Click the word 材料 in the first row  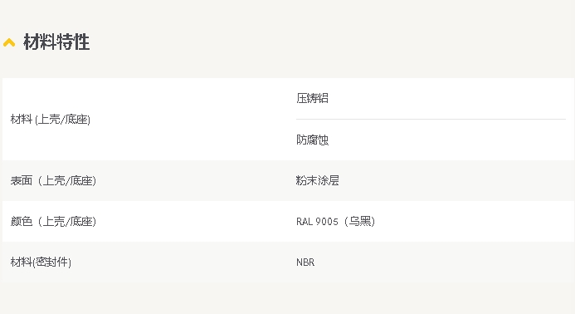click(22, 120)
